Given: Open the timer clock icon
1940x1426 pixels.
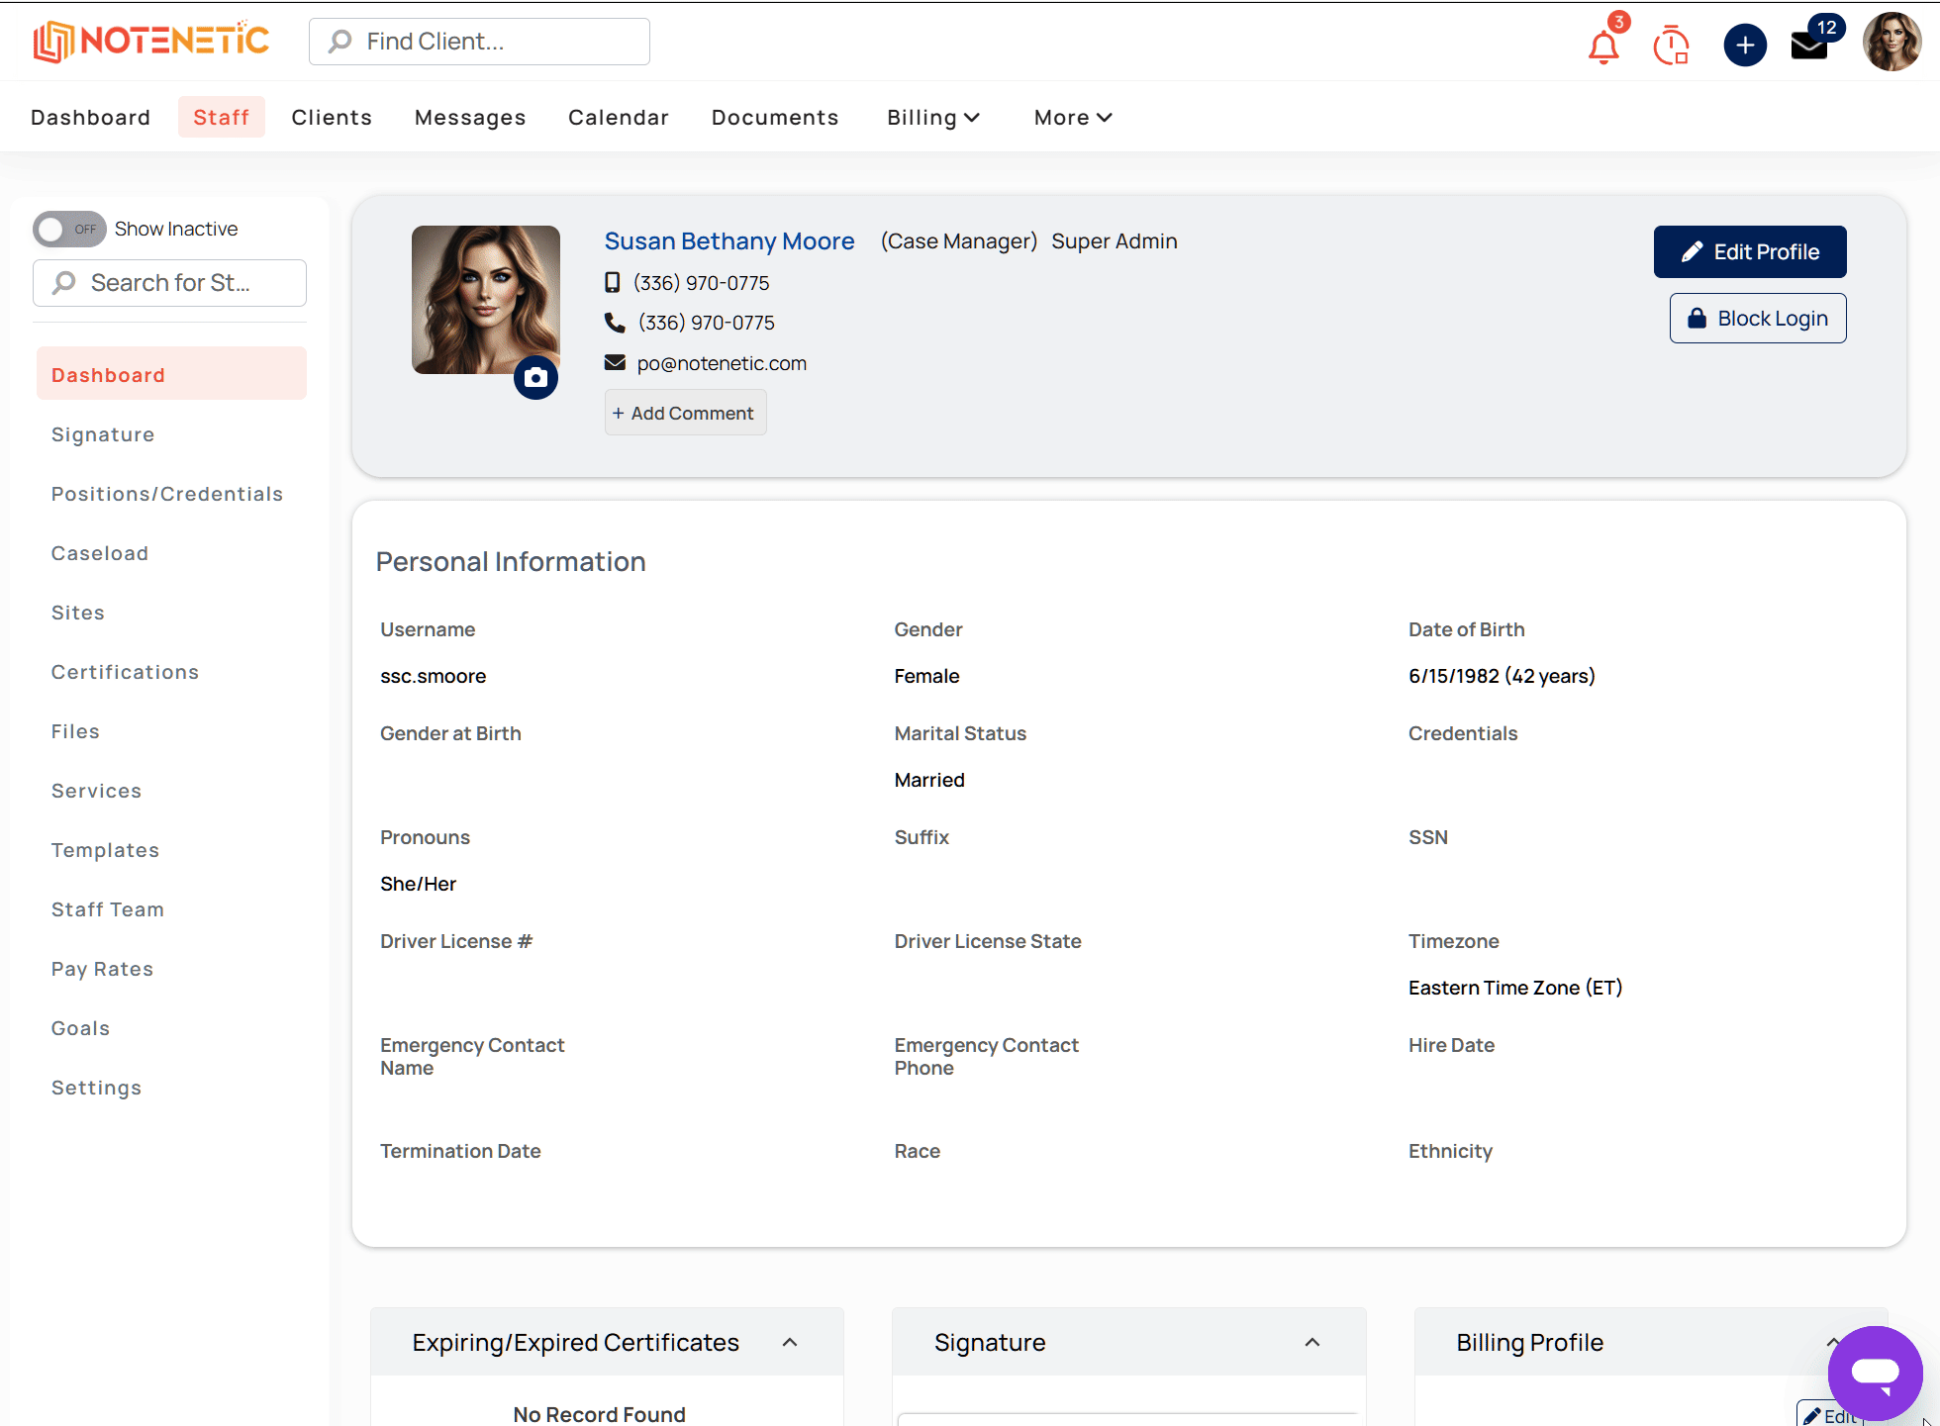Looking at the screenshot, I should click(x=1672, y=46).
